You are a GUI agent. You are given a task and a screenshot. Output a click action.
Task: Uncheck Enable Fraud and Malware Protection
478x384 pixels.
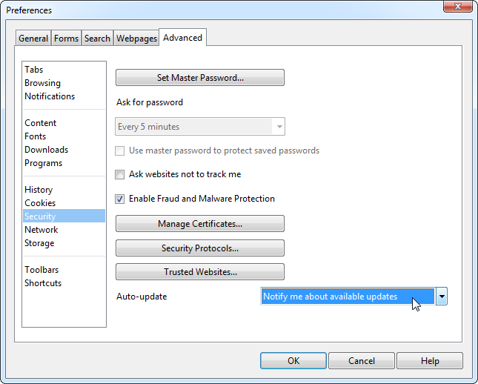coord(120,199)
